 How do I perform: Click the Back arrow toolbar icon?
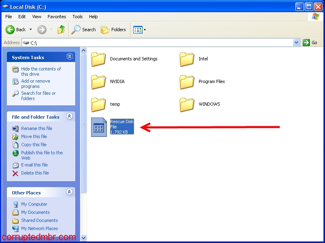(x=10, y=30)
